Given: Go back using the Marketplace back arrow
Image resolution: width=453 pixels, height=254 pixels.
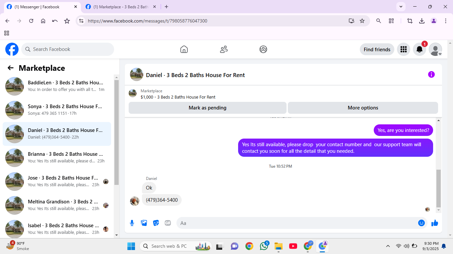Looking at the screenshot, I should tap(11, 68).
